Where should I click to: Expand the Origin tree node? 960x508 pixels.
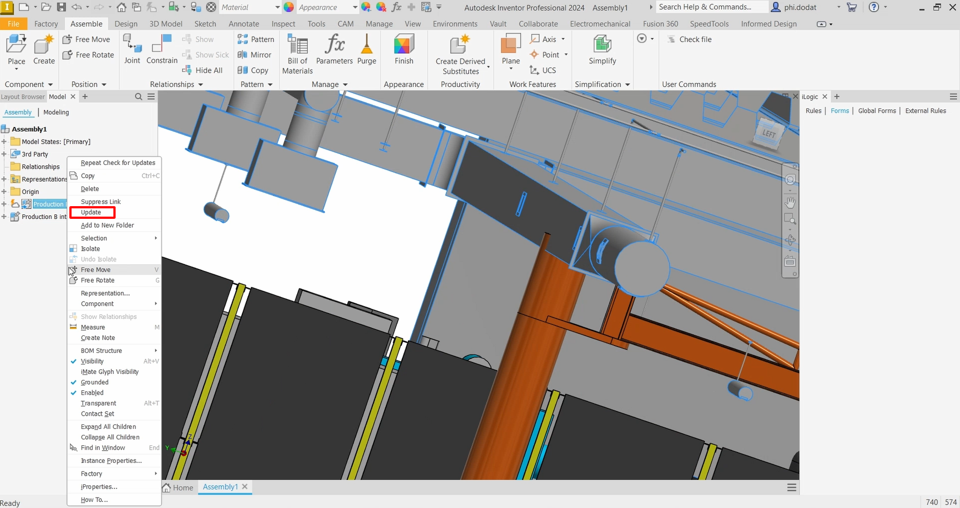[4, 191]
